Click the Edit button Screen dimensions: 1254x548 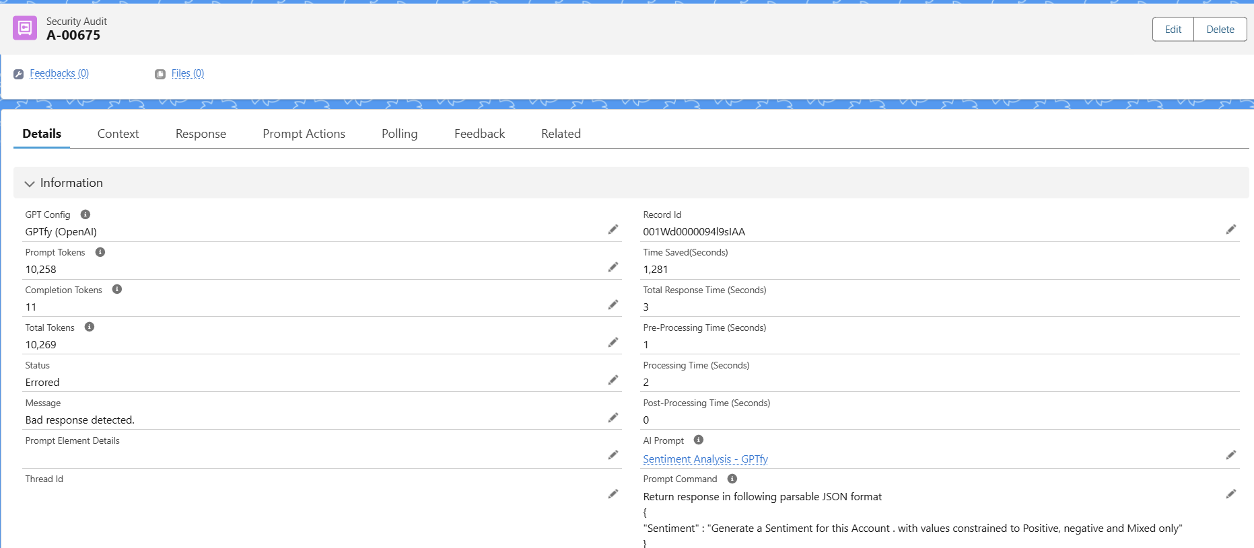(1173, 30)
